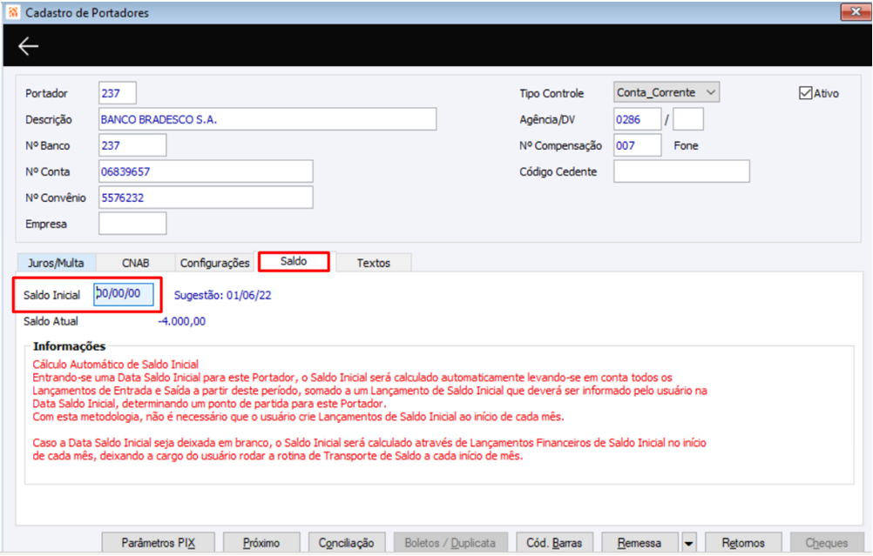Toggle the Ativo checkbox
873x556 pixels.
(805, 93)
